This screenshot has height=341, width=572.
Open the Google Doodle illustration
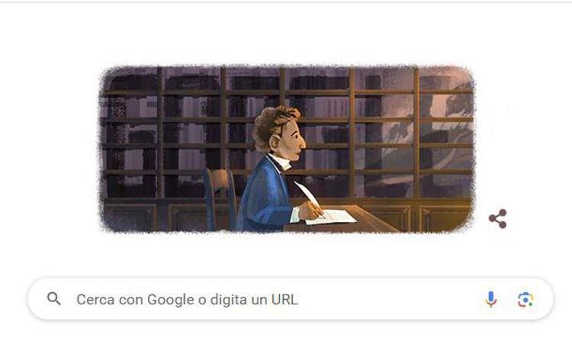(287, 149)
